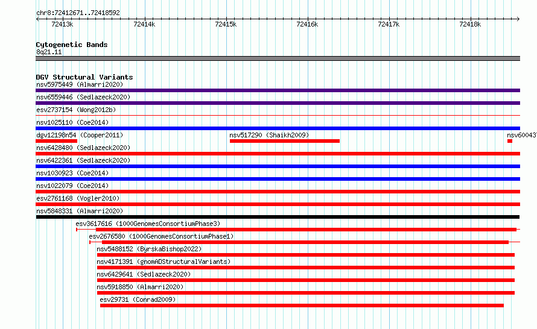
Task: Select the esv3617616 red variant bar
Action: tap(306, 230)
